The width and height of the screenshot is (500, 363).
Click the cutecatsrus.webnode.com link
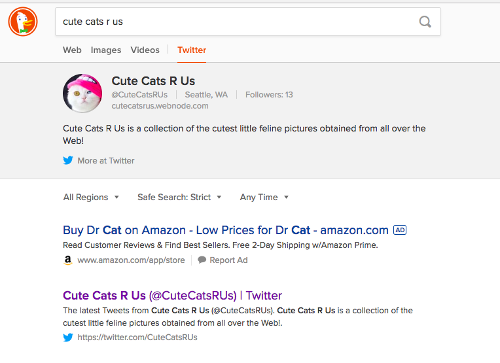[x=160, y=105]
